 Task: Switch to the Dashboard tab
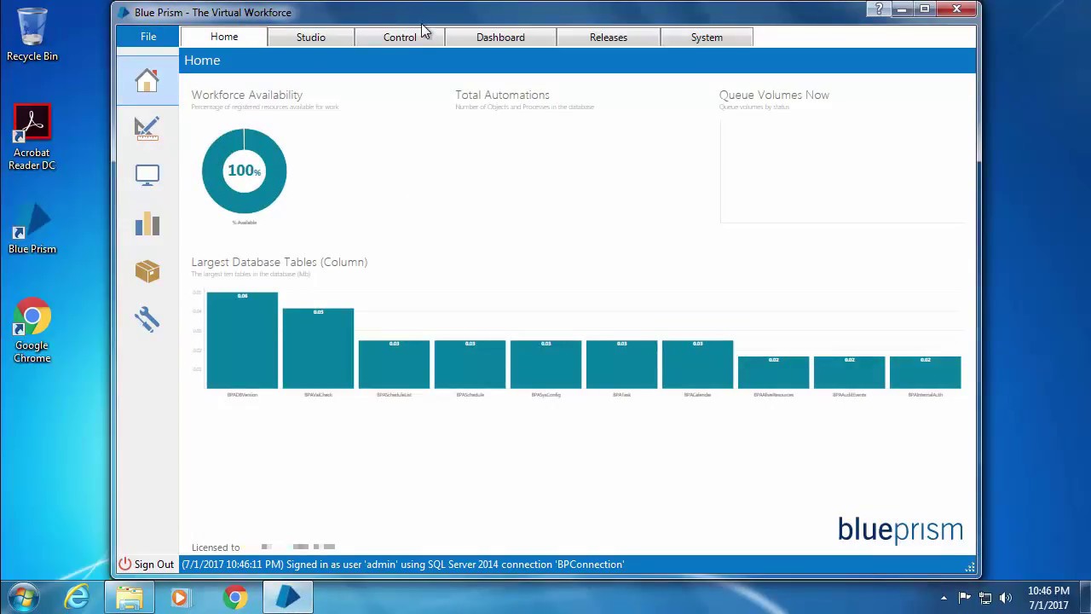[500, 38]
